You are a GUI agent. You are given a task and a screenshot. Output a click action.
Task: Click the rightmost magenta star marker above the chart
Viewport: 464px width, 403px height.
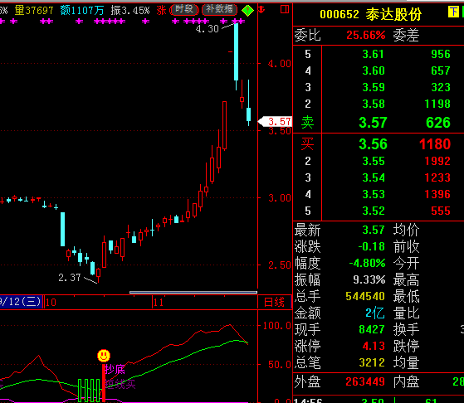pos(242,22)
